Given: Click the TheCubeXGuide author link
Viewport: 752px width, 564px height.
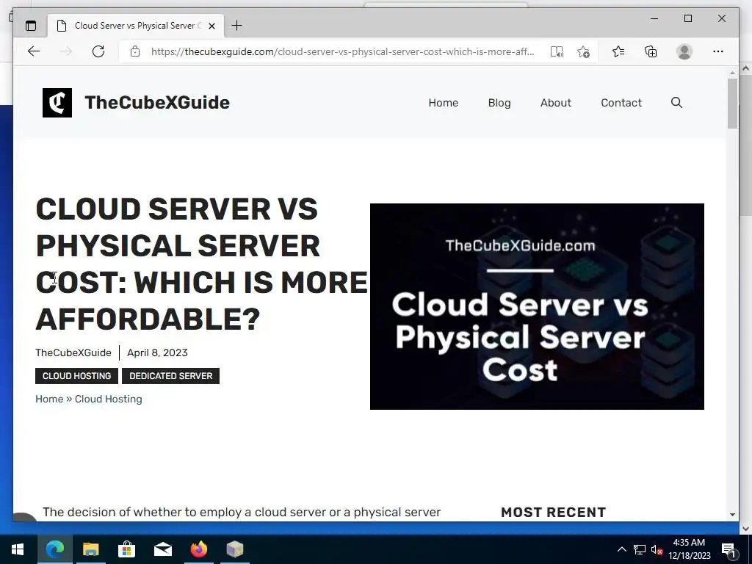Looking at the screenshot, I should 73,352.
